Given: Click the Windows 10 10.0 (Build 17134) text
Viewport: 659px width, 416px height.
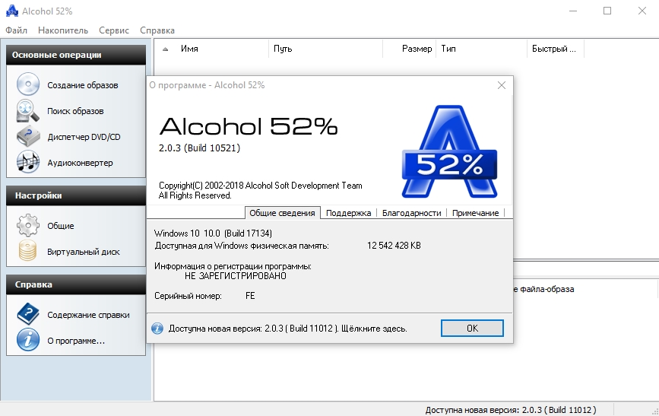Looking at the screenshot, I should pyautogui.click(x=213, y=233).
